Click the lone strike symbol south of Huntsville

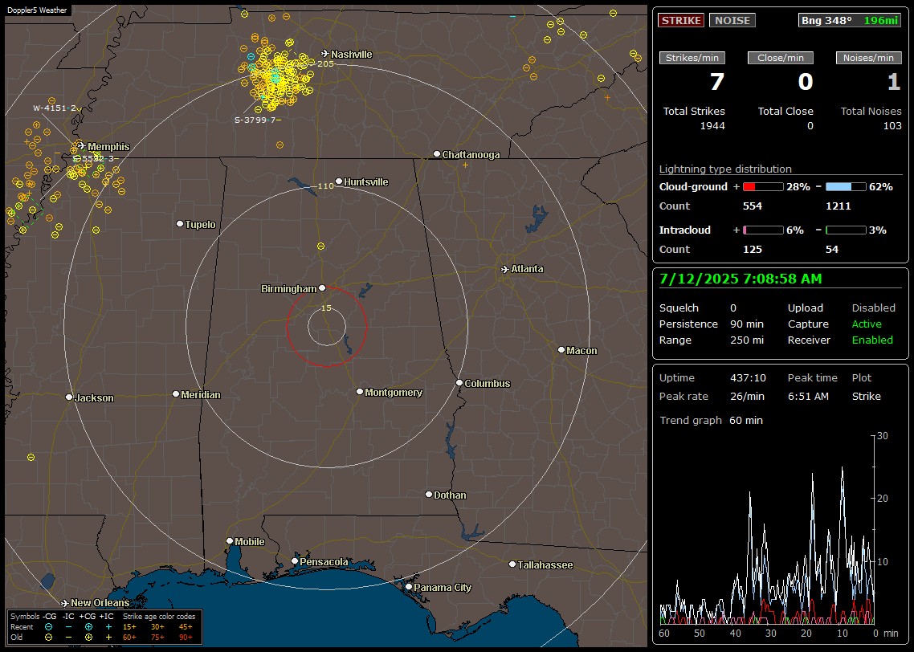point(320,247)
